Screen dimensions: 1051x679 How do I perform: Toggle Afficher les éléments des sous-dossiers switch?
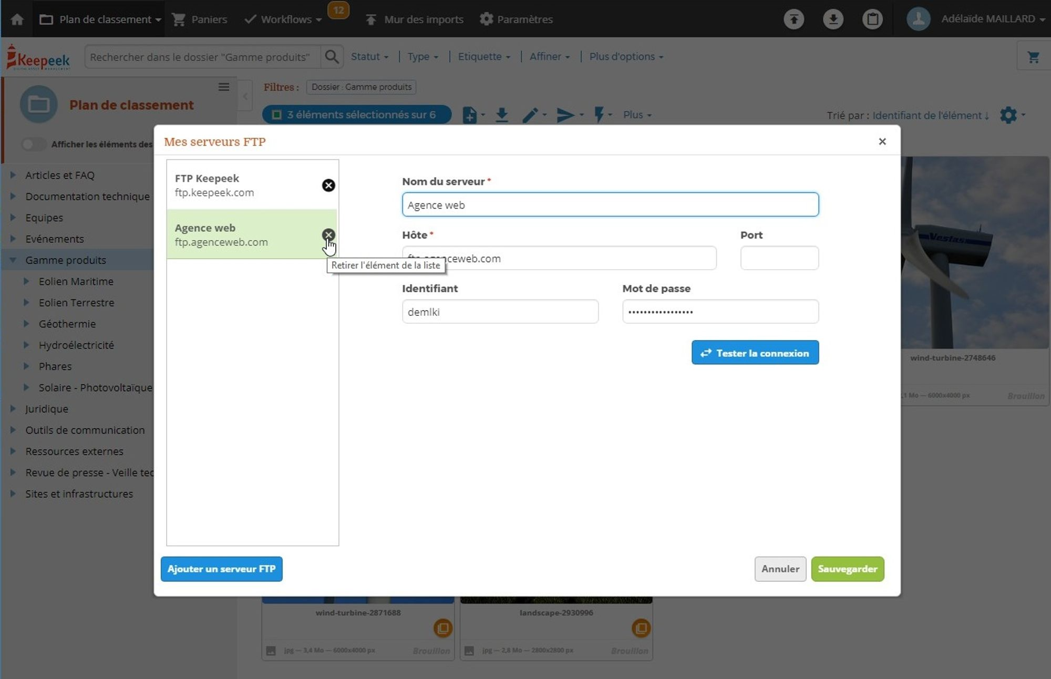tap(34, 144)
